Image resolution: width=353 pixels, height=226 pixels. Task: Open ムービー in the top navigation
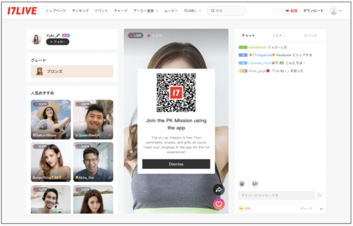tap(171, 11)
